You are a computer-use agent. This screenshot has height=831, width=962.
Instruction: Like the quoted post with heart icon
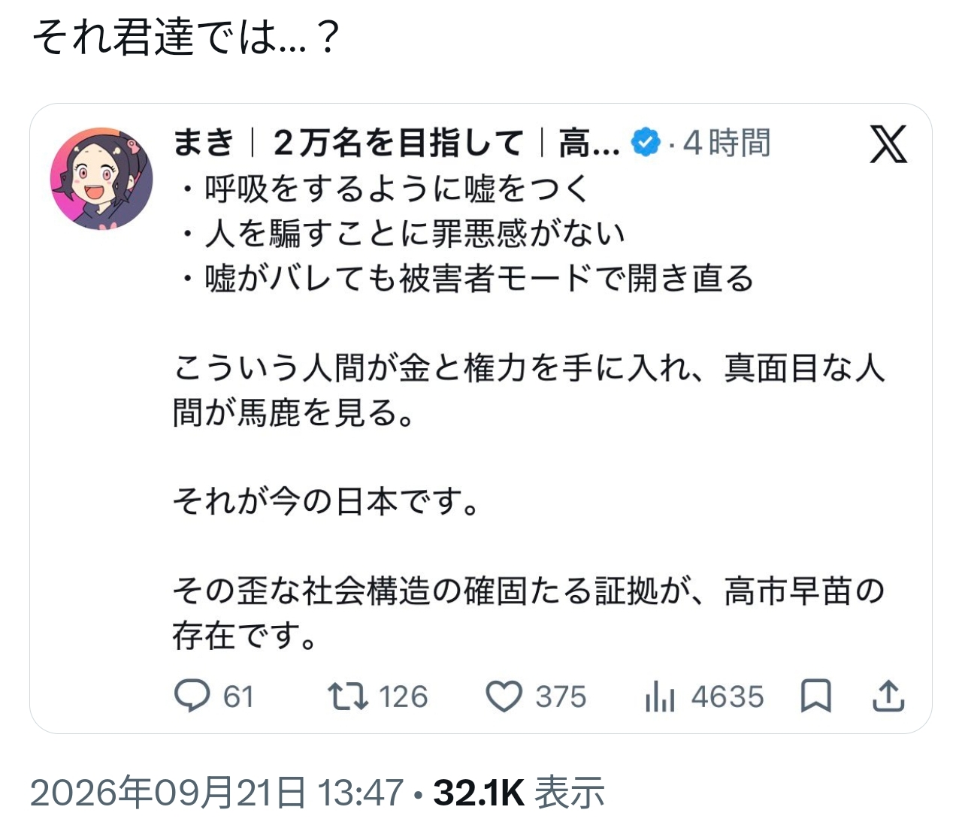504,697
